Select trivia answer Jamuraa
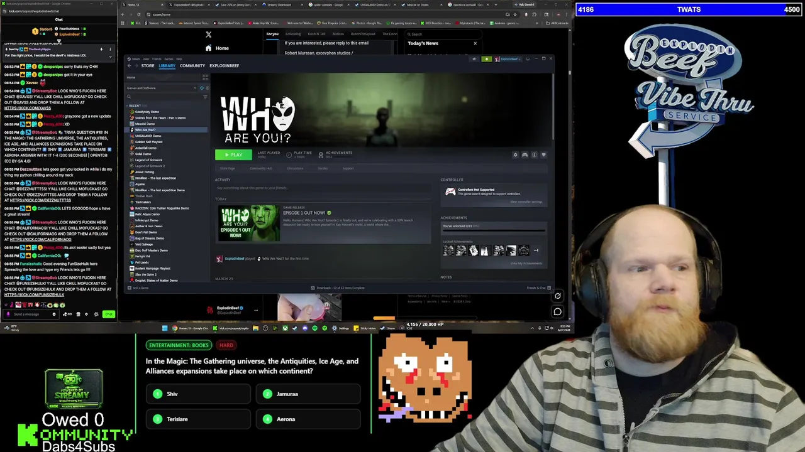The height and width of the screenshot is (452, 805). [x=308, y=394]
